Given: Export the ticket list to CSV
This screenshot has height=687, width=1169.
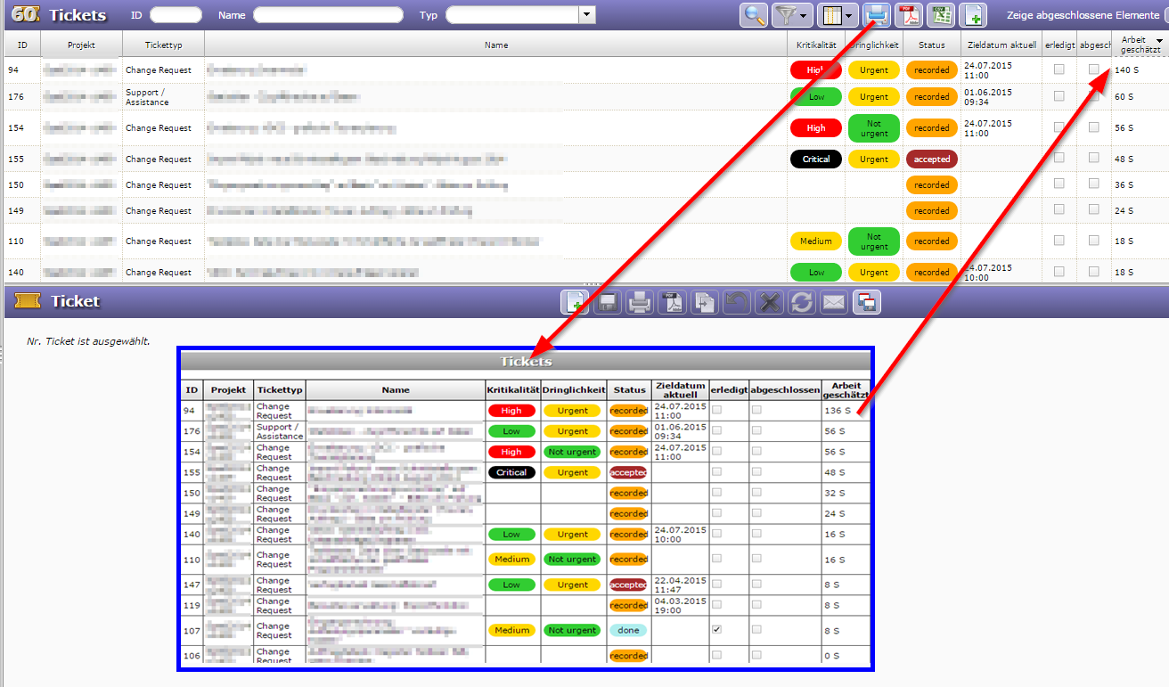Looking at the screenshot, I should tap(941, 15).
